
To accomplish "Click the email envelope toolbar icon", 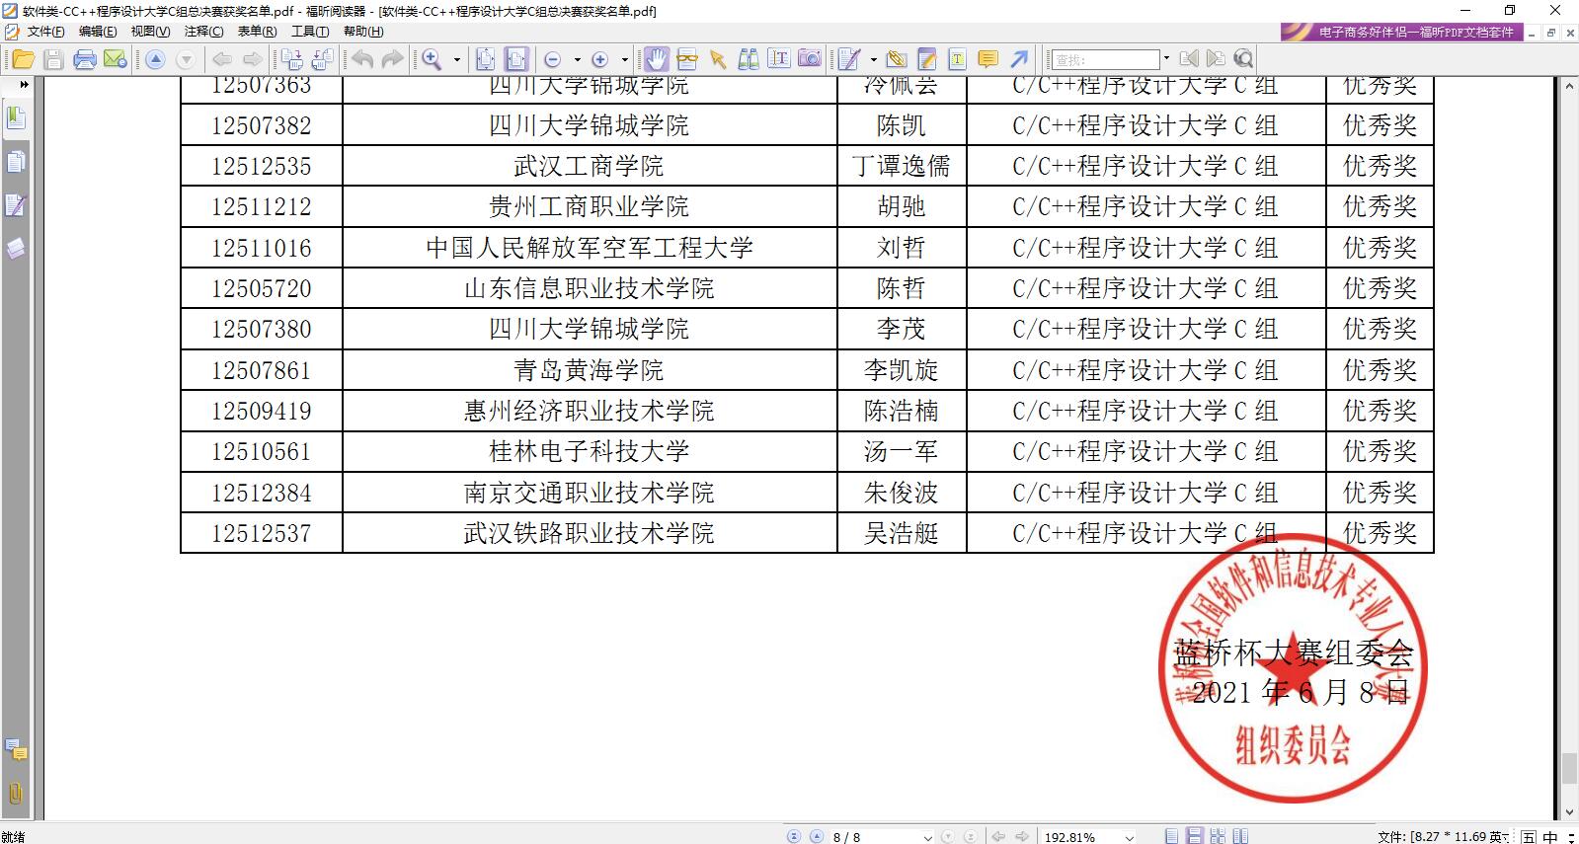I will point(115,59).
